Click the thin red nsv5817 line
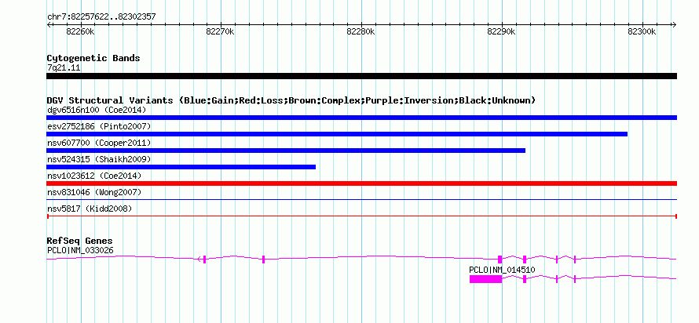Viewport: 699px width, 323px height. click(361, 216)
